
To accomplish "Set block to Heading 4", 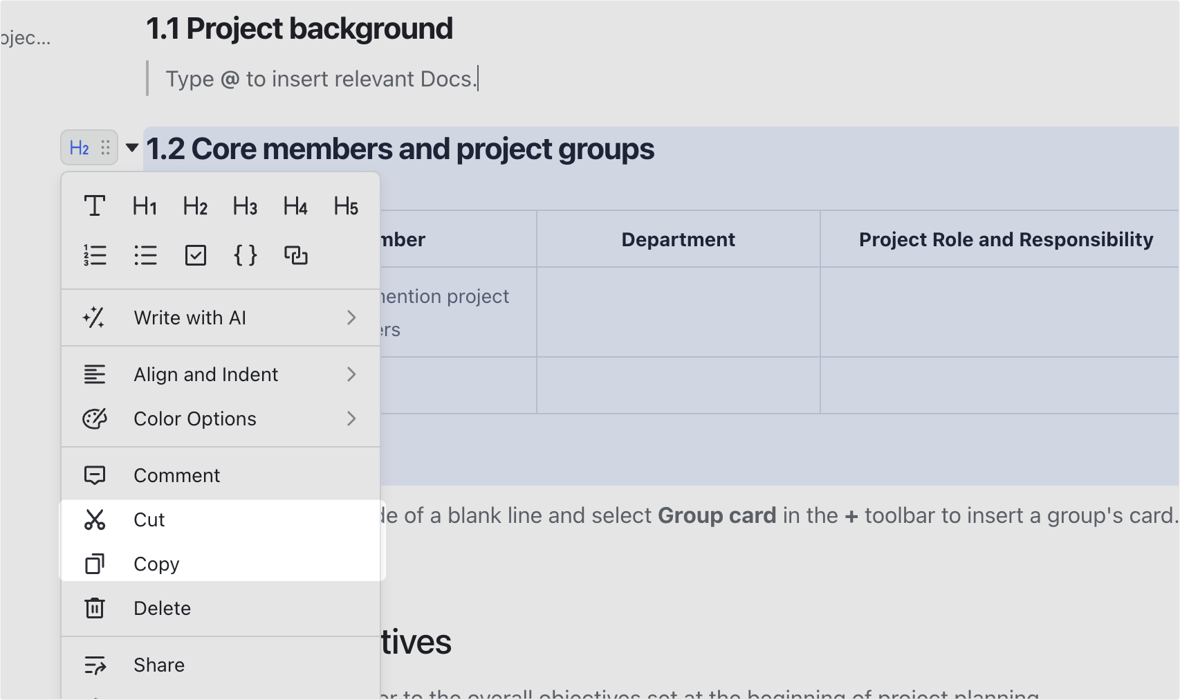I will point(295,205).
